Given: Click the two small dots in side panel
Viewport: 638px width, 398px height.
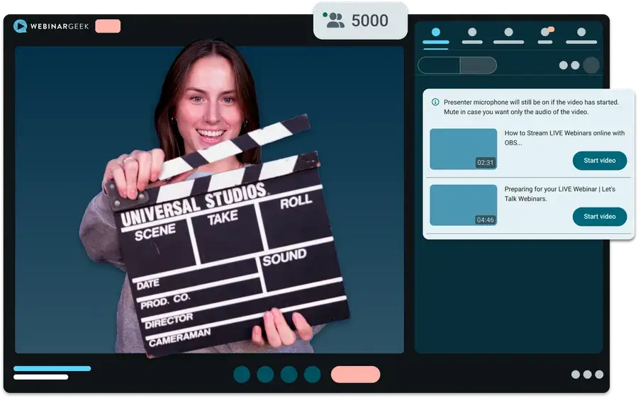Looking at the screenshot, I should click(x=569, y=65).
